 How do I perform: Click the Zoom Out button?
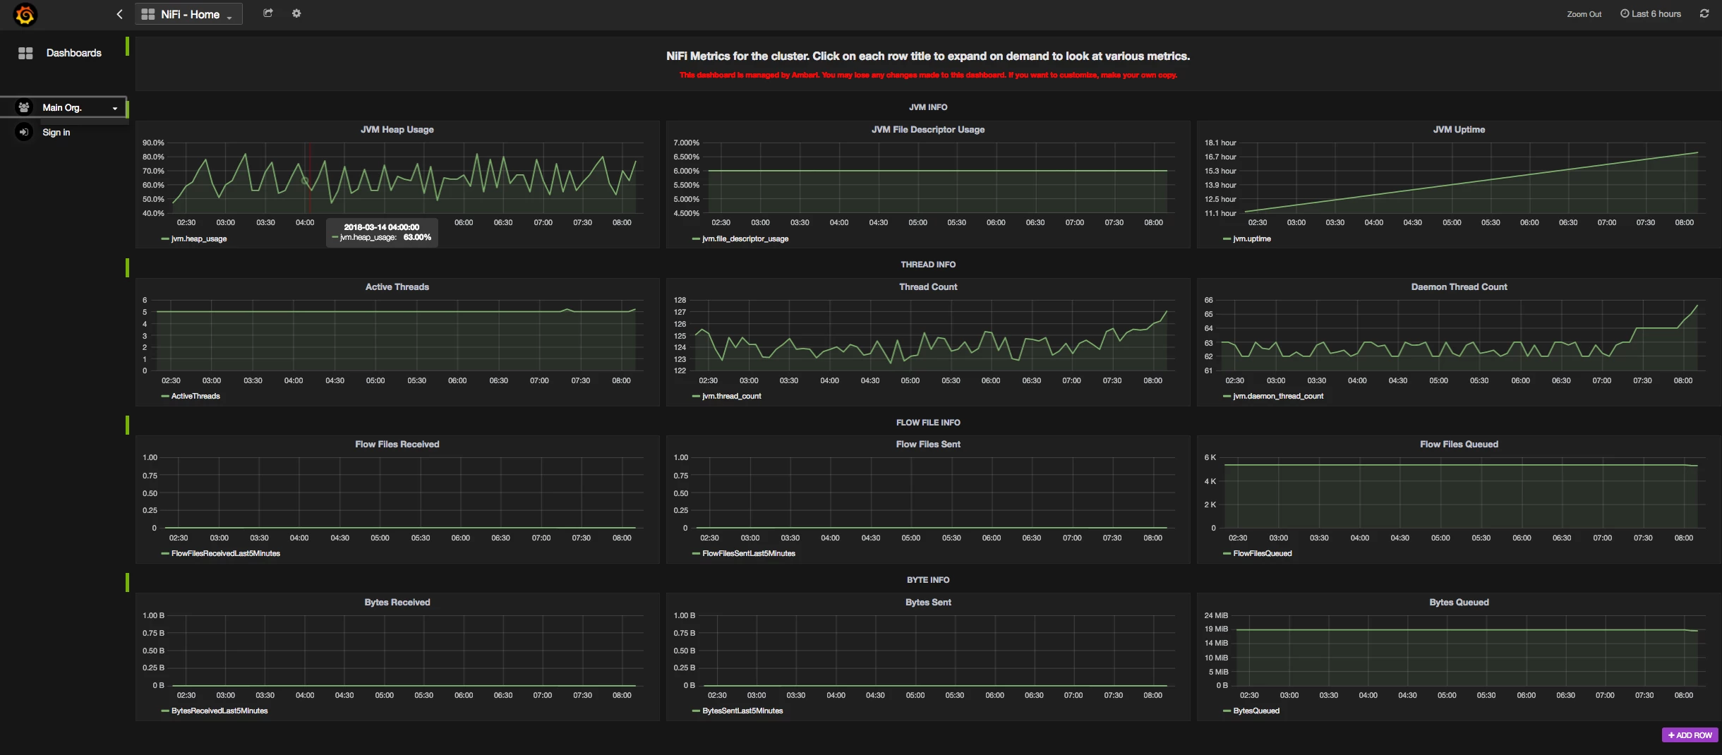tap(1584, 14)
